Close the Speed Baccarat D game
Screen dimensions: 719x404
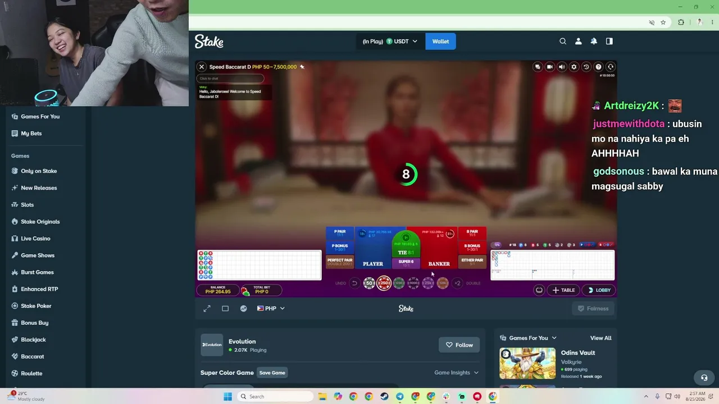[x=202, y=67]
